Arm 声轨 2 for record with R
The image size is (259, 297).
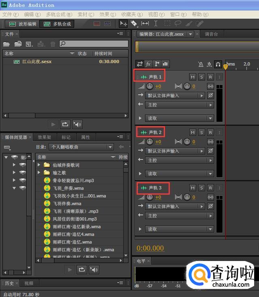point(210,132)
